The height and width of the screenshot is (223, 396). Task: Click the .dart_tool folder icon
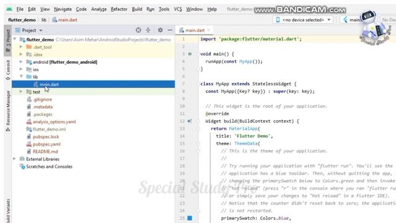pyautogui.click(x=29, y=47)
